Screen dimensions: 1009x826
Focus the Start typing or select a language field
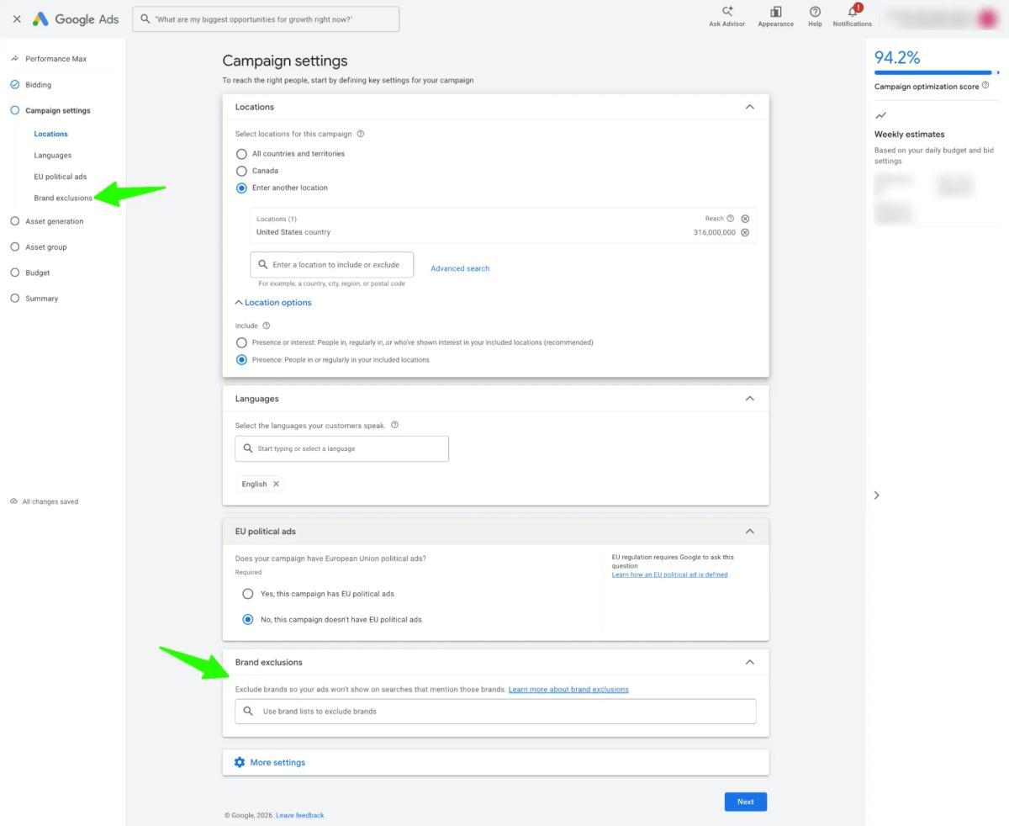point(342,448)
